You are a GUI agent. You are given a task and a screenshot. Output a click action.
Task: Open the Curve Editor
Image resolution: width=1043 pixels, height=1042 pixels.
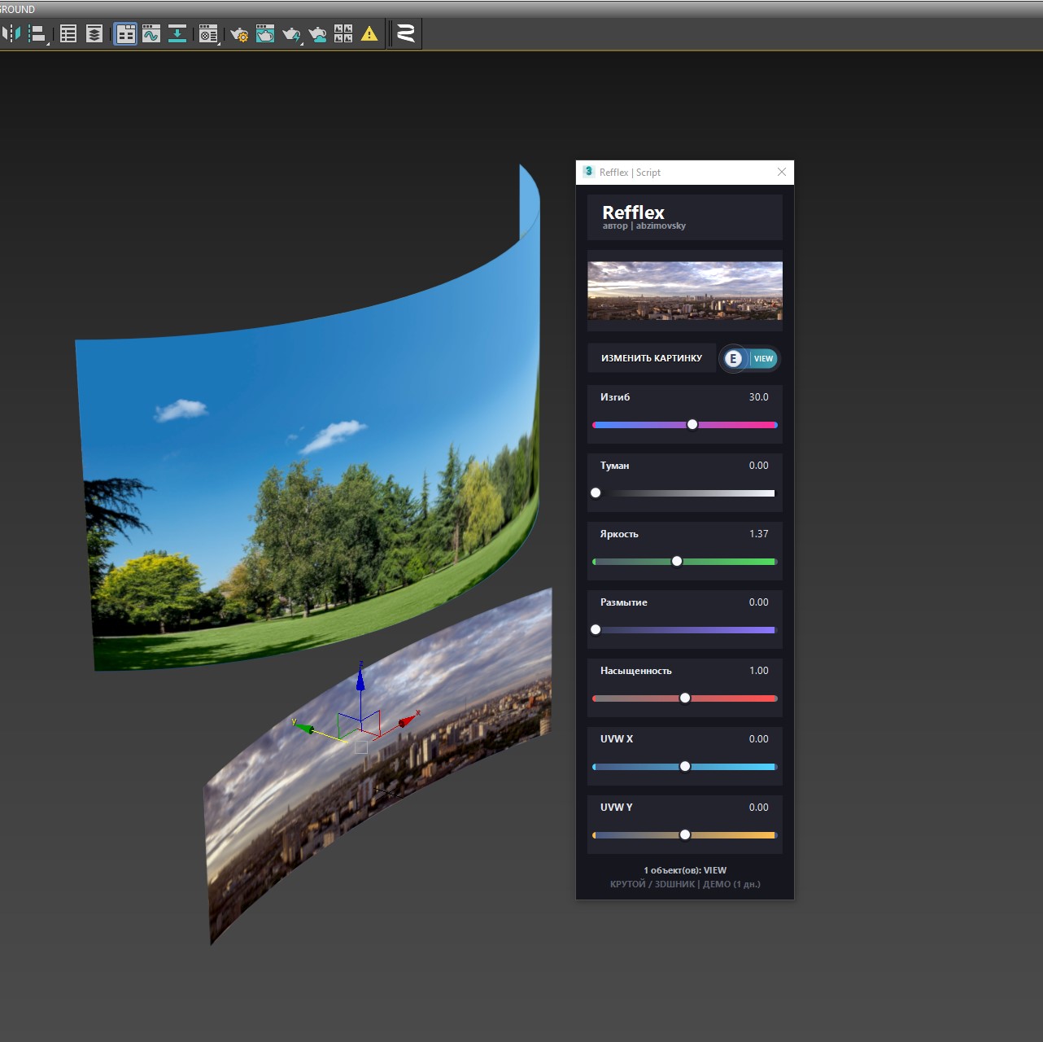click(151, 33)
